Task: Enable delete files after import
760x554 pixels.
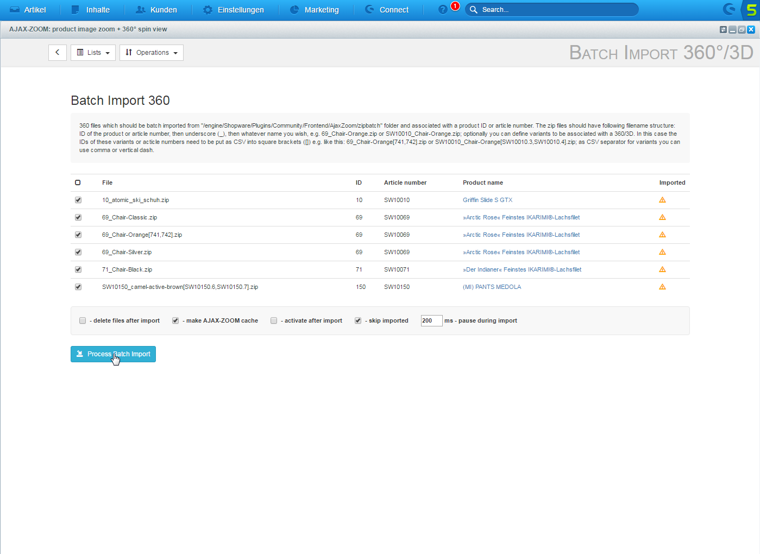Action: 83,320
